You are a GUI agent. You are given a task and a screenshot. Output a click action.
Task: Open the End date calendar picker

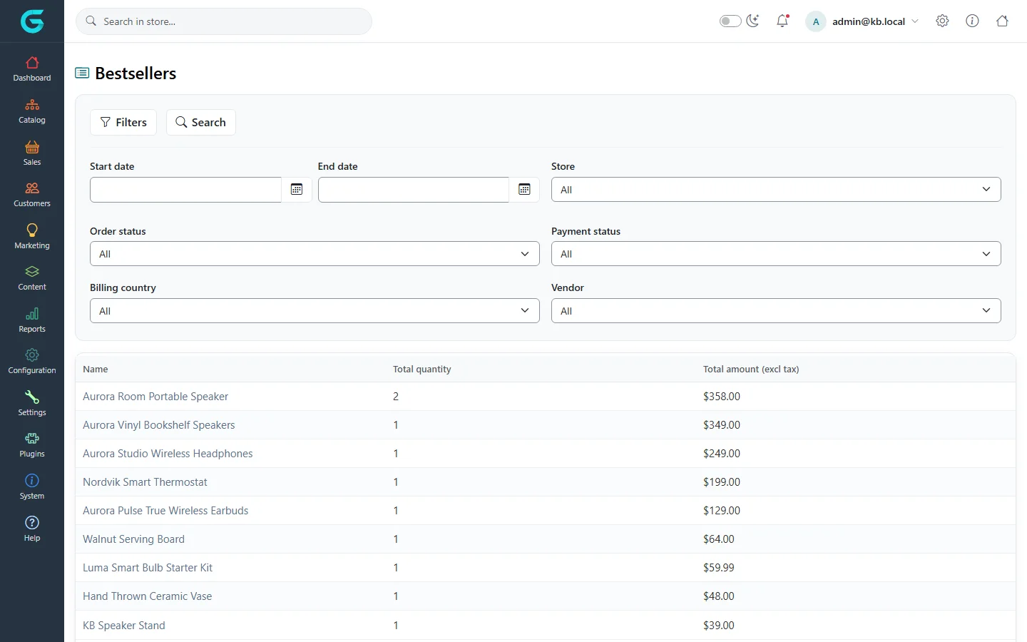[x=524, y=189]
